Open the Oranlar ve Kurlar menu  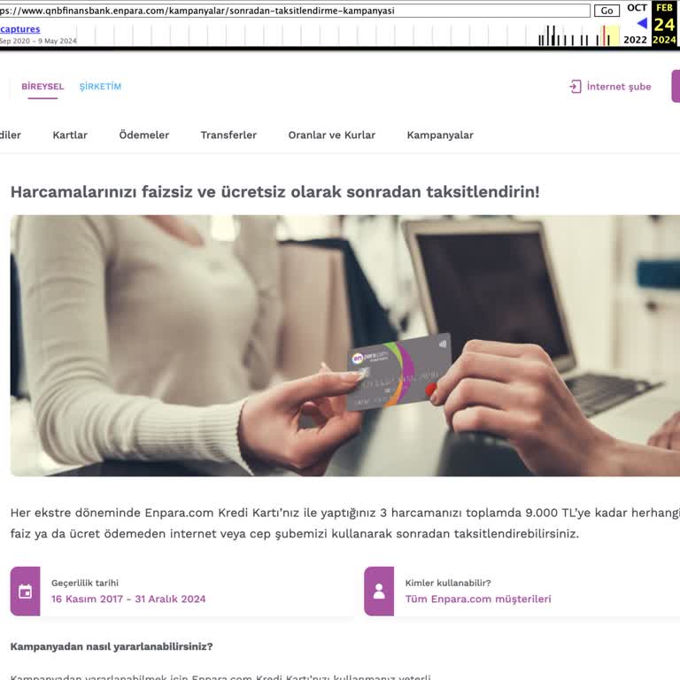332,135
